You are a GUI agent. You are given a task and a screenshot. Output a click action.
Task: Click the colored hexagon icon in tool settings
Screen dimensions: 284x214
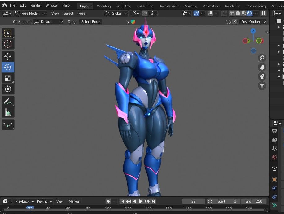(133, 22)
